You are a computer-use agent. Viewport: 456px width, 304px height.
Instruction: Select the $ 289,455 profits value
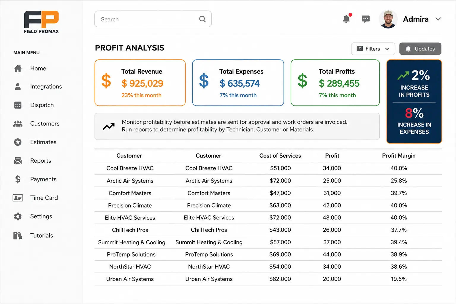(339, 83)
